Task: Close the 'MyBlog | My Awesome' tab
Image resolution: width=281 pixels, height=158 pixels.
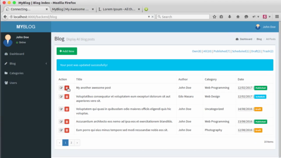Action: click(x=93, y=9)
